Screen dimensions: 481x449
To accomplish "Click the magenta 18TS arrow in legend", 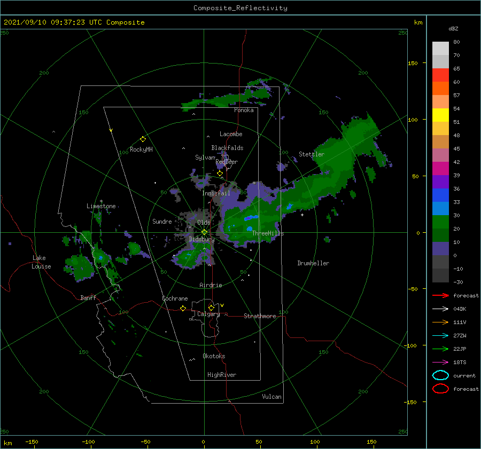I will point(440,363).
